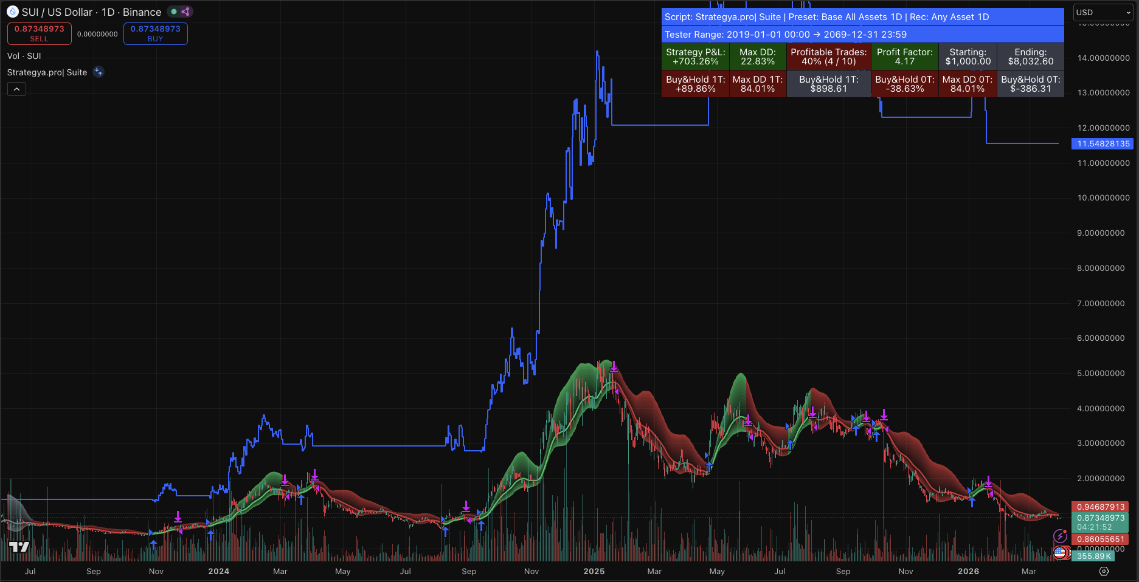Click the Starting $1,000.00 cell

968,56
